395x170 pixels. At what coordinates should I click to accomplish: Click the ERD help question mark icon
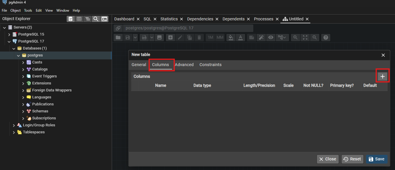coord(326,37)
